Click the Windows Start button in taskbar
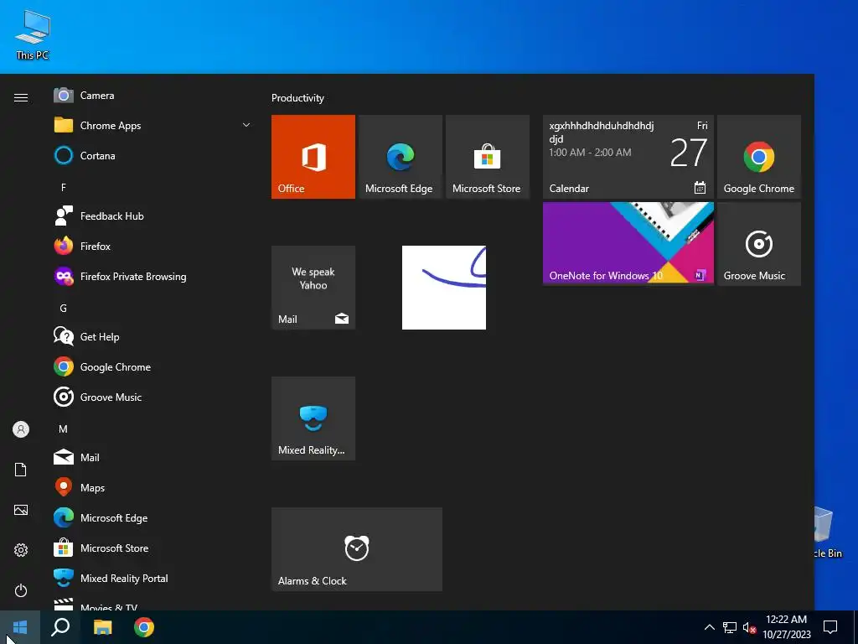 20,627
